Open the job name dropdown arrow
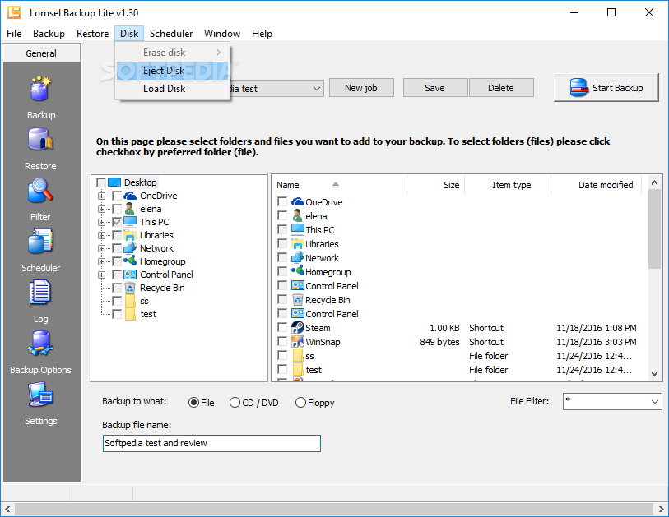Screen dimensions: 669x517 pos(316,89)
